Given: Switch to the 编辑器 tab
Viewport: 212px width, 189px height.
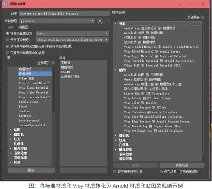Looking at the screenshot, I should click(23, 27).
